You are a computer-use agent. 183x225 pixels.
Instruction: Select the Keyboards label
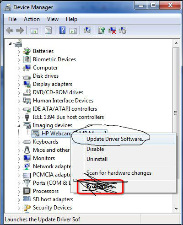click(45, 142)
